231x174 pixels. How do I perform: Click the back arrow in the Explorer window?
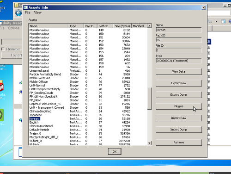click(18, 13)
